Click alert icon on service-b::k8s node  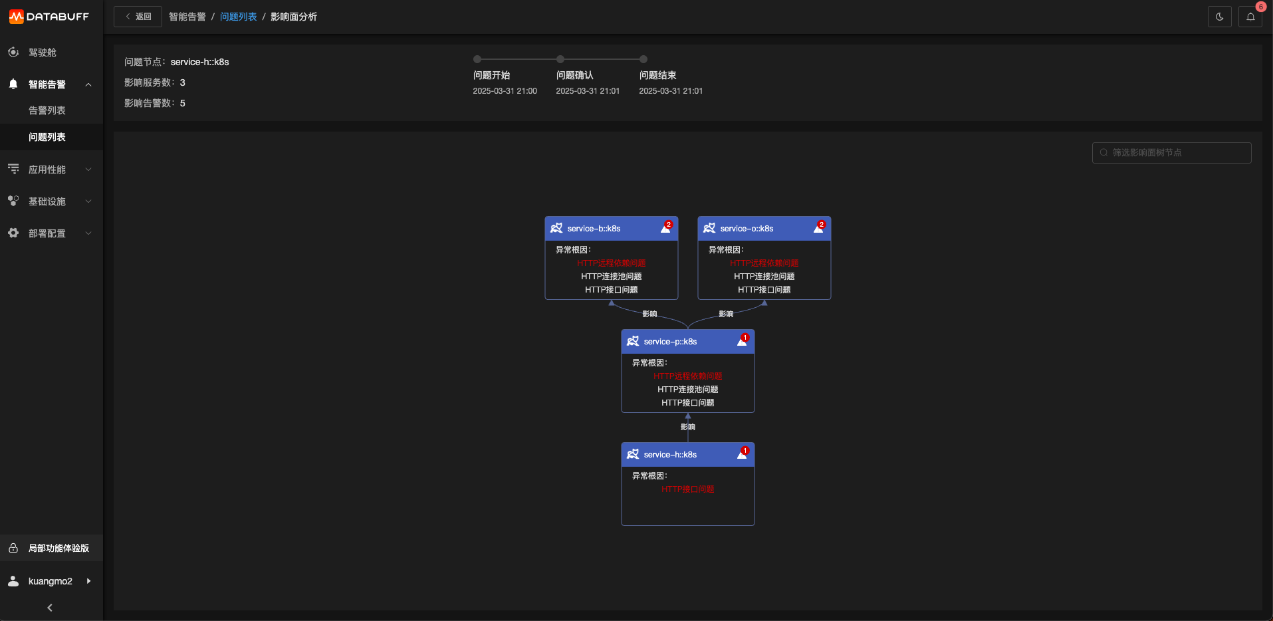(x=665, y=228)
